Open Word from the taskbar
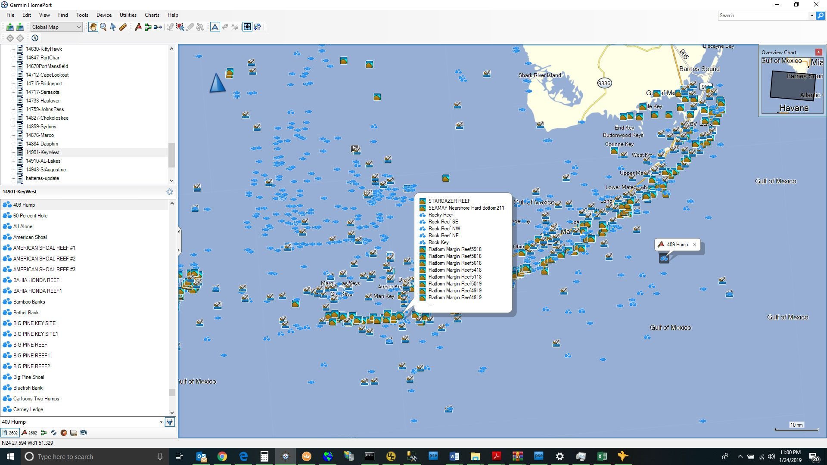 pos(454,456)
